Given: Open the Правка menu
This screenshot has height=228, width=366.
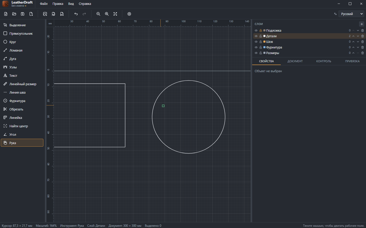Looking at the screenshot, I should pyautogui.click(x=58, y=4).
